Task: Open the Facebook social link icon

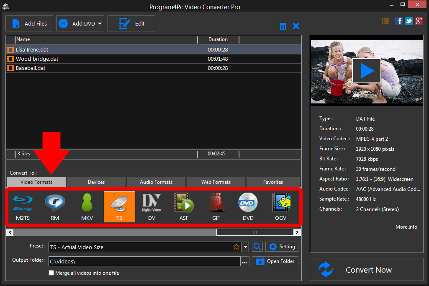Action: (399, 21)
